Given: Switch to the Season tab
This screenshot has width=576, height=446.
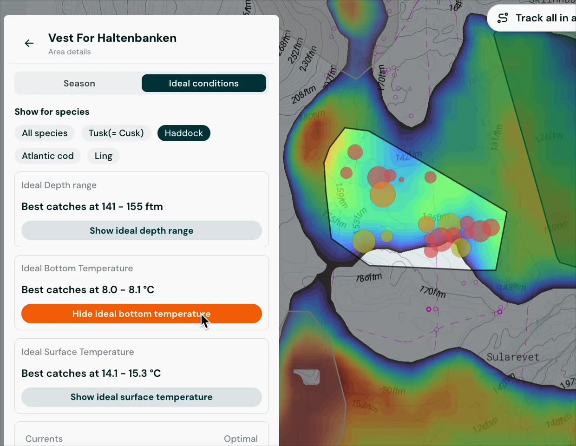Looking at the screenshot, I should [79, 83].
